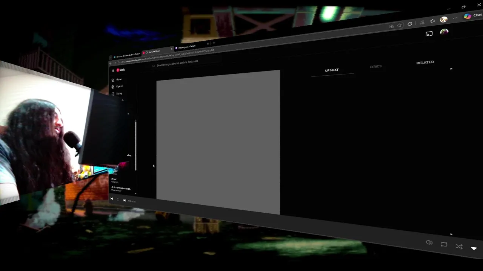Skip to previous track
Image resolution: width=483 pixels, height=271 pixels.
(112, 199)
